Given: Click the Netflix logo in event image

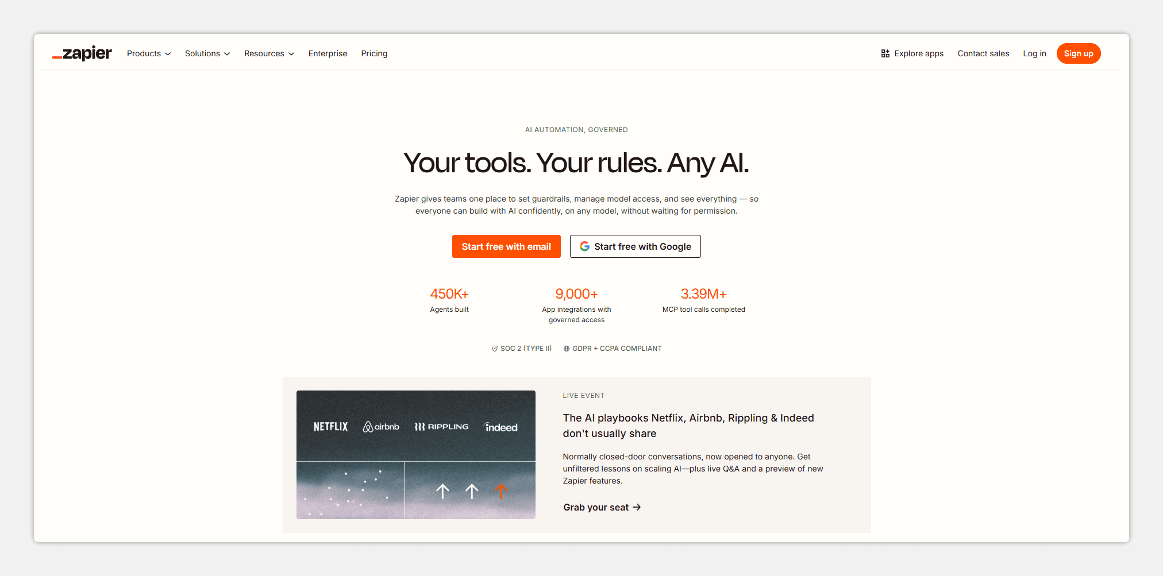Looking at the screenshot, I should [330, 427].
